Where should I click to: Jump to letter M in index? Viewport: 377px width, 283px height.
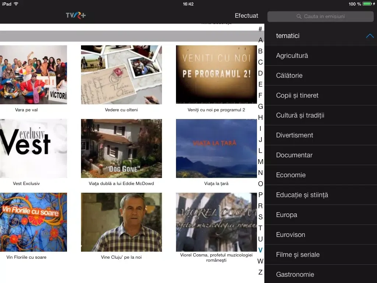[x=260, y=162]
